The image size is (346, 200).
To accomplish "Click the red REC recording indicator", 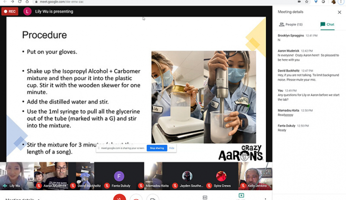I will point(9,11).
